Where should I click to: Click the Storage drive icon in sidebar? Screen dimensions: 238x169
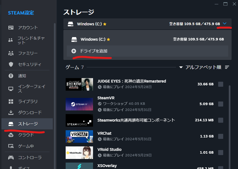coord(11,124)
